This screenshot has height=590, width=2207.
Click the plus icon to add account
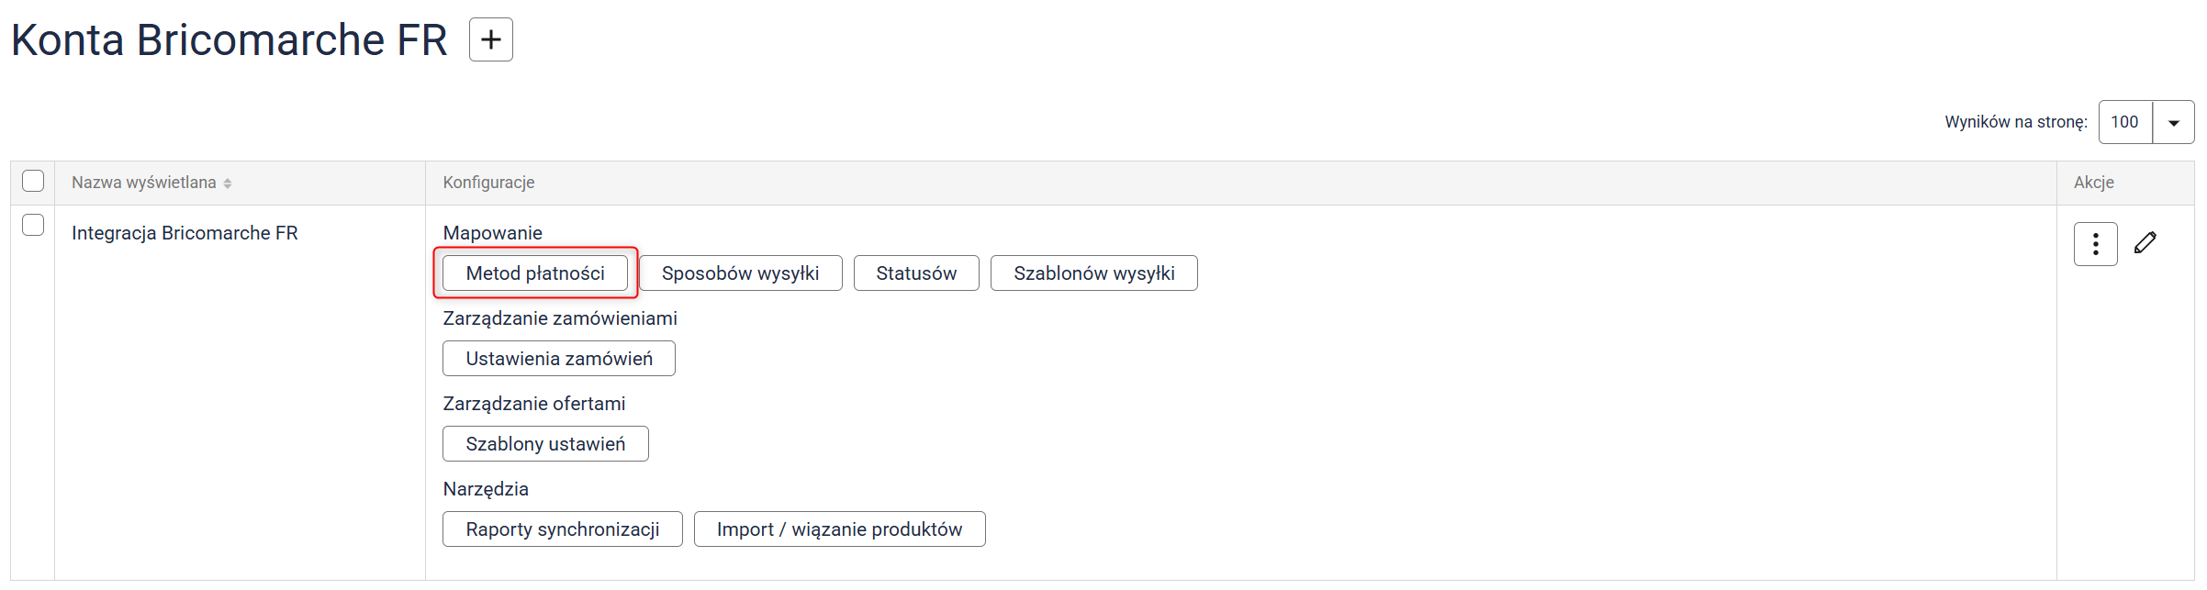[491, 39]
